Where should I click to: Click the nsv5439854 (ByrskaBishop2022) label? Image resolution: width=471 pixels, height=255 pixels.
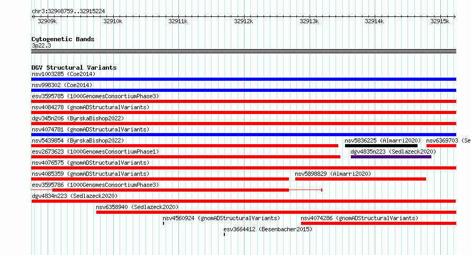(x=78, y=140)
